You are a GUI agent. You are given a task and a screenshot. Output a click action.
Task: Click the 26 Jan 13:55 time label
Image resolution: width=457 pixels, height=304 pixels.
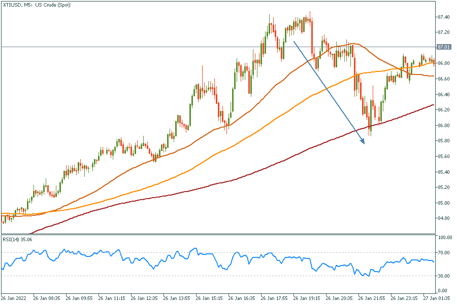pyautogui.click(x=177, y=298)
